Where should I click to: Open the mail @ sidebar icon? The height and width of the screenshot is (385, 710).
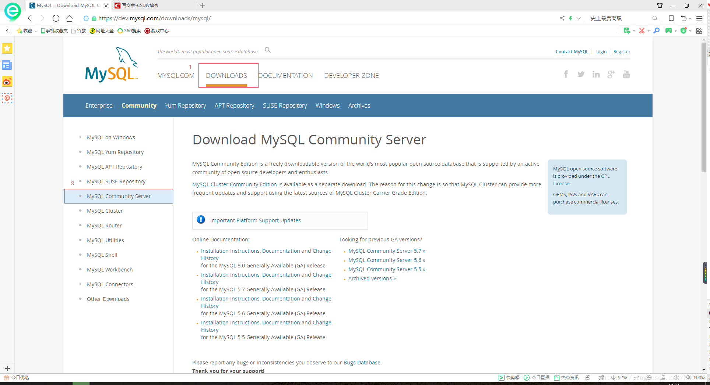(7, 98)
